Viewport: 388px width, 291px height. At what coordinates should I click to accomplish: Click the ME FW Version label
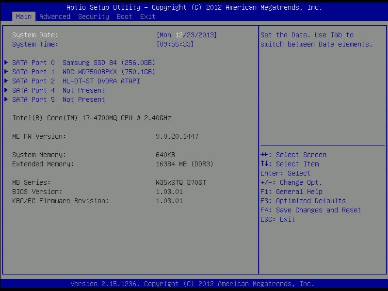[x=39, y=136]
